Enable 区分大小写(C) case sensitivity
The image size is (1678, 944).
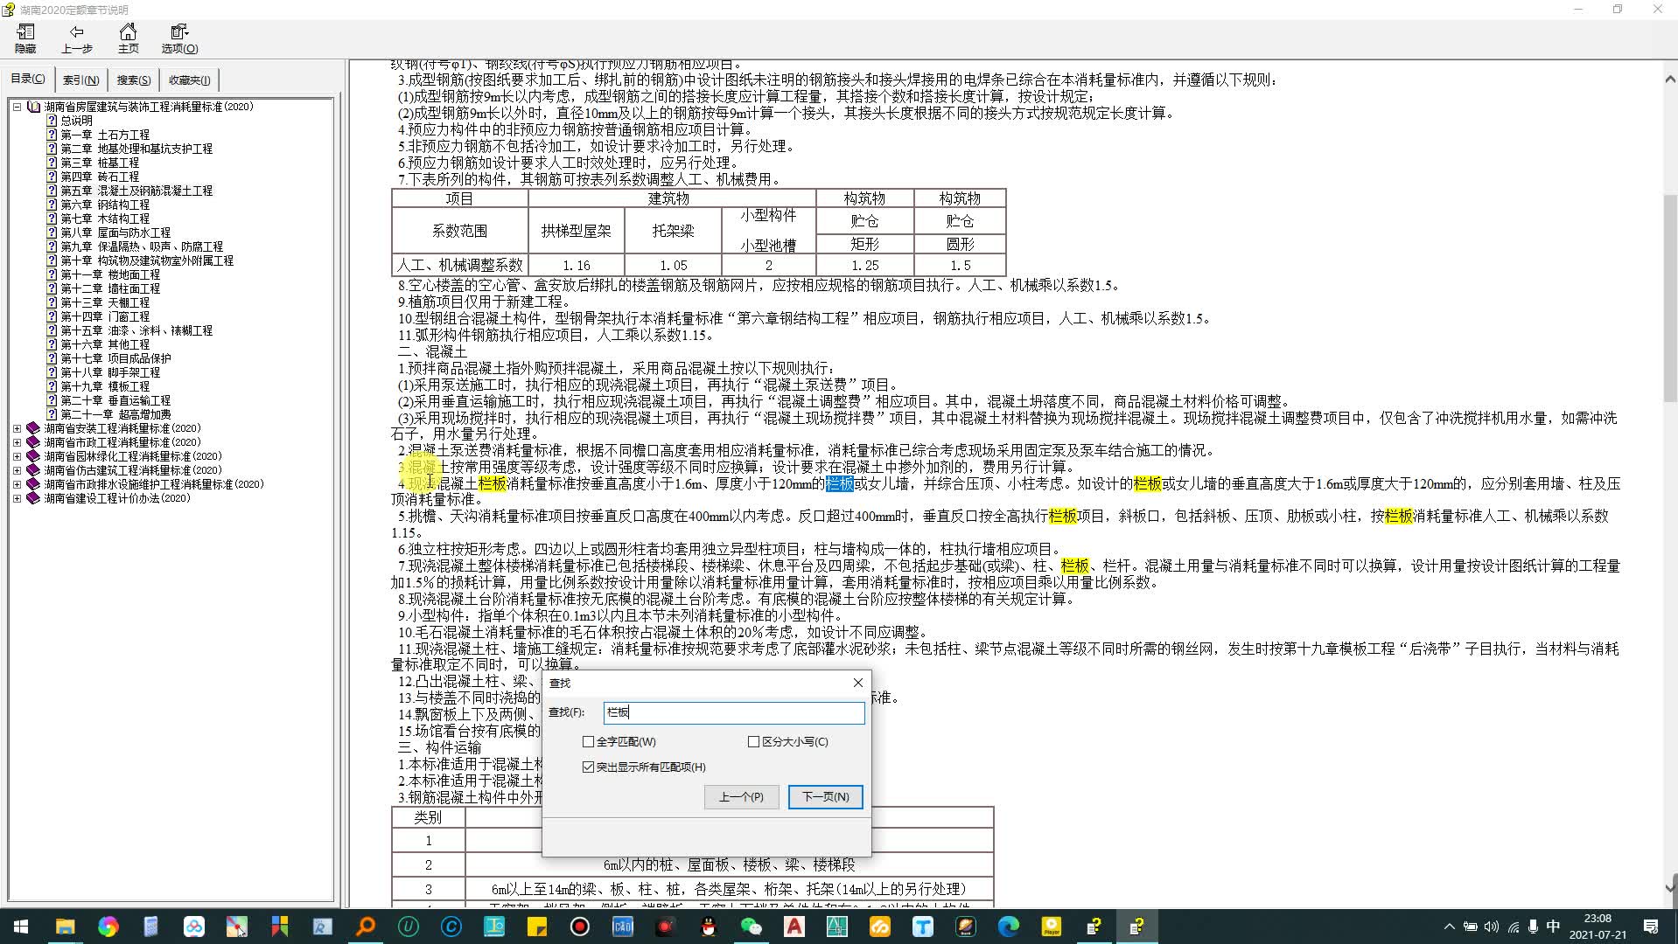753,741
